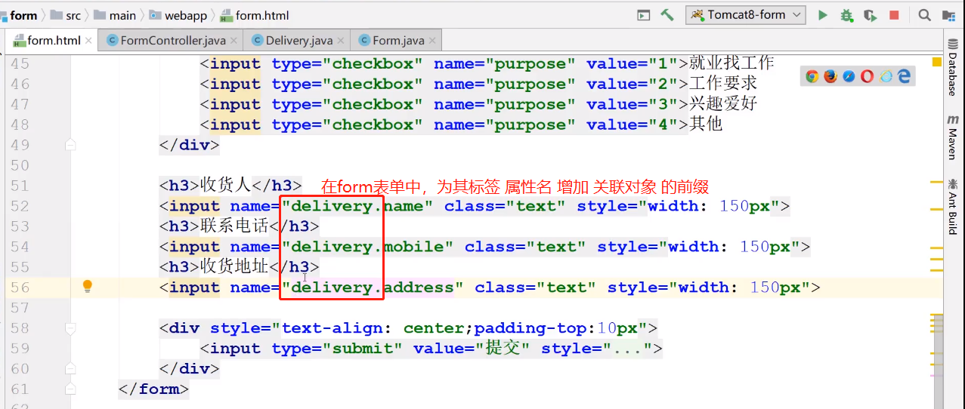Click the yellow intention light bulb
Screen dimensions: 965x409
(x=87, y=286)
